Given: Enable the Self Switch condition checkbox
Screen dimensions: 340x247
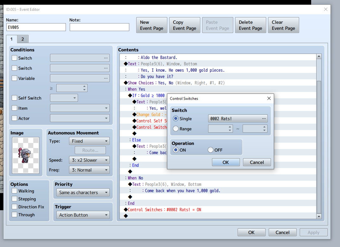Looking at the screenshot, I should pos(15,98).
